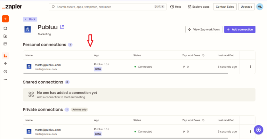
Task: Click the orange Create plus button
Action: 5,19
